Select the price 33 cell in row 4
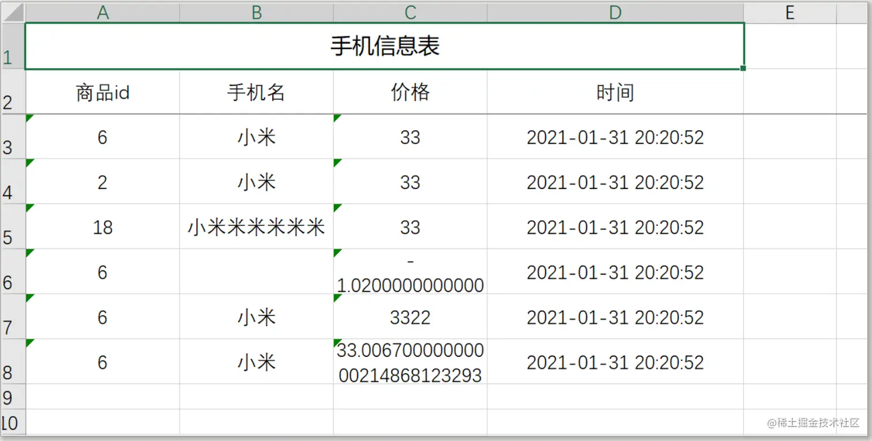This screenshot has width=872, height=441. click(410, 182)
